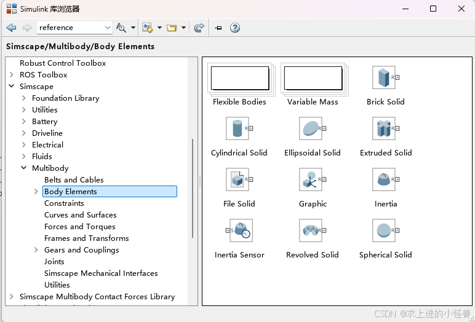The image size is (475, 322).
Task: Select Belts and Cables library
Action: click(x=74, y=180)
